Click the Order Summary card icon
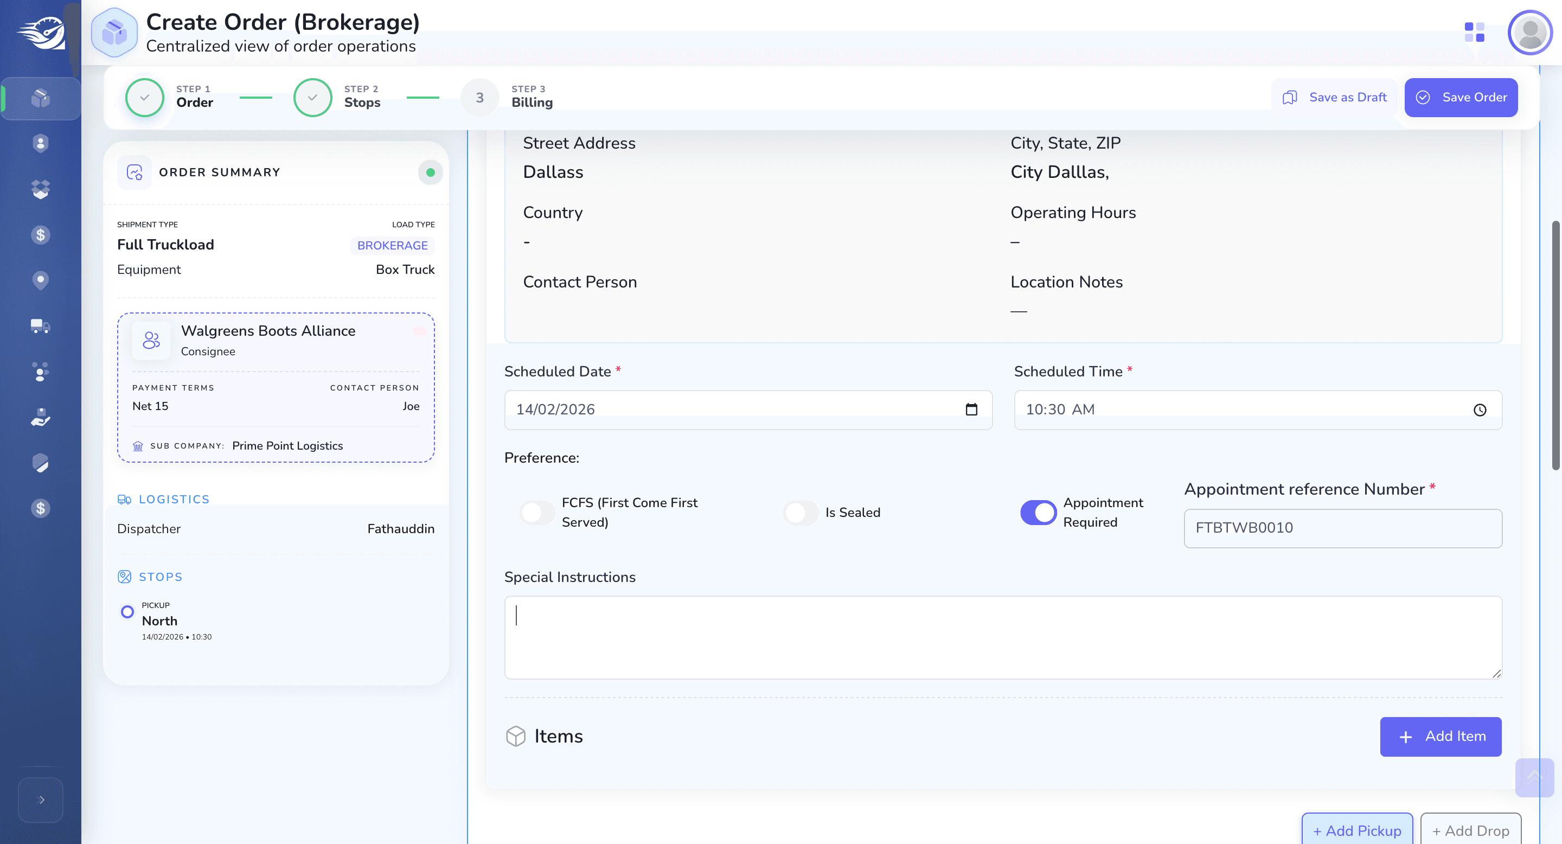Viewport: 1562px width, 844px height. (x=134, y=172)
